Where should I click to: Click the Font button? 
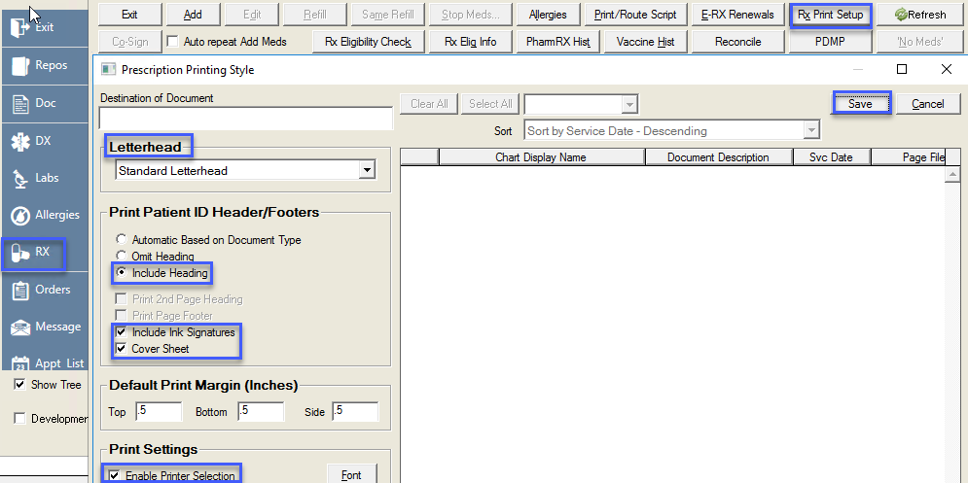(x=351, y=475)
